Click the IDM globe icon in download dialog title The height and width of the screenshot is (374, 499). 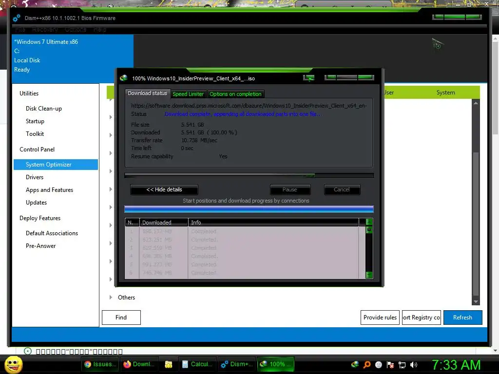tap(124, 78)
